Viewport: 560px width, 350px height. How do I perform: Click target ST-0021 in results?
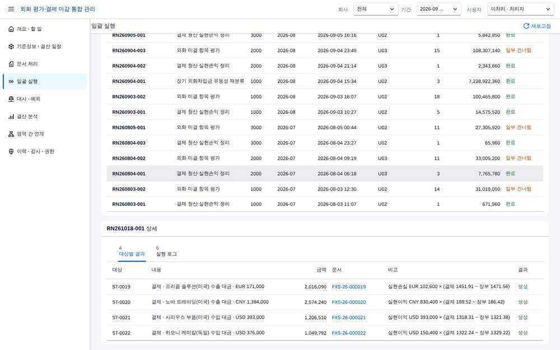tap(121, 318)
